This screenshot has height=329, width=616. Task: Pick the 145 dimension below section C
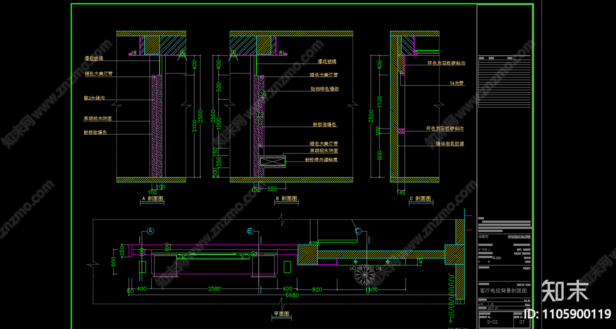click(x=401, y=192)
